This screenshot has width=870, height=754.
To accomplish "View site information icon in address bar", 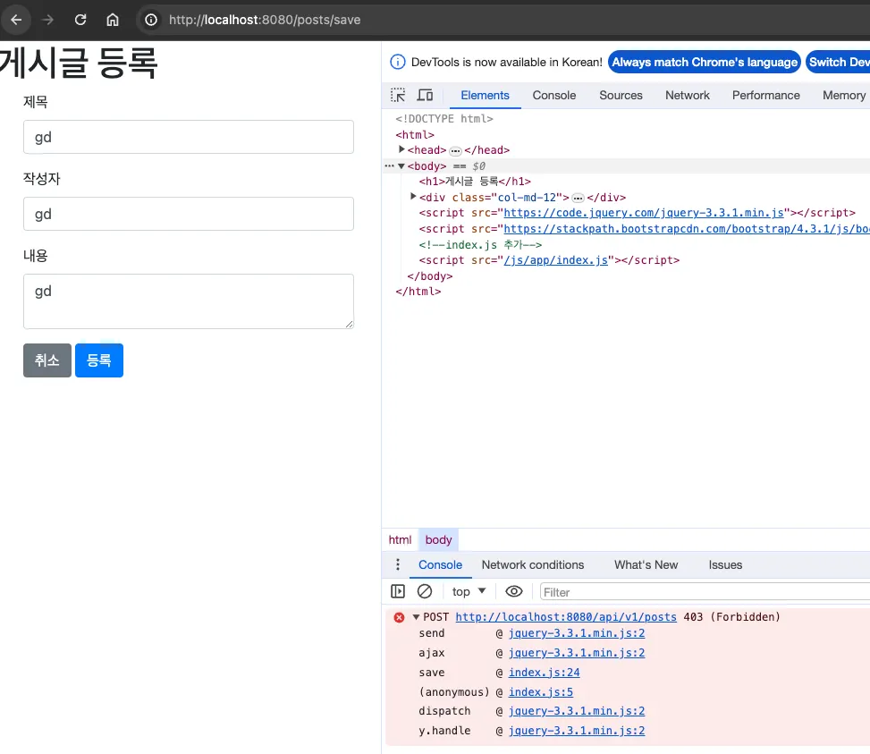I will [x=152, y=19].
